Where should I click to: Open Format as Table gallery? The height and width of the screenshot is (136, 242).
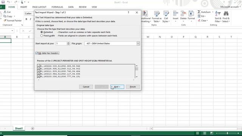[x=157, y=17]
